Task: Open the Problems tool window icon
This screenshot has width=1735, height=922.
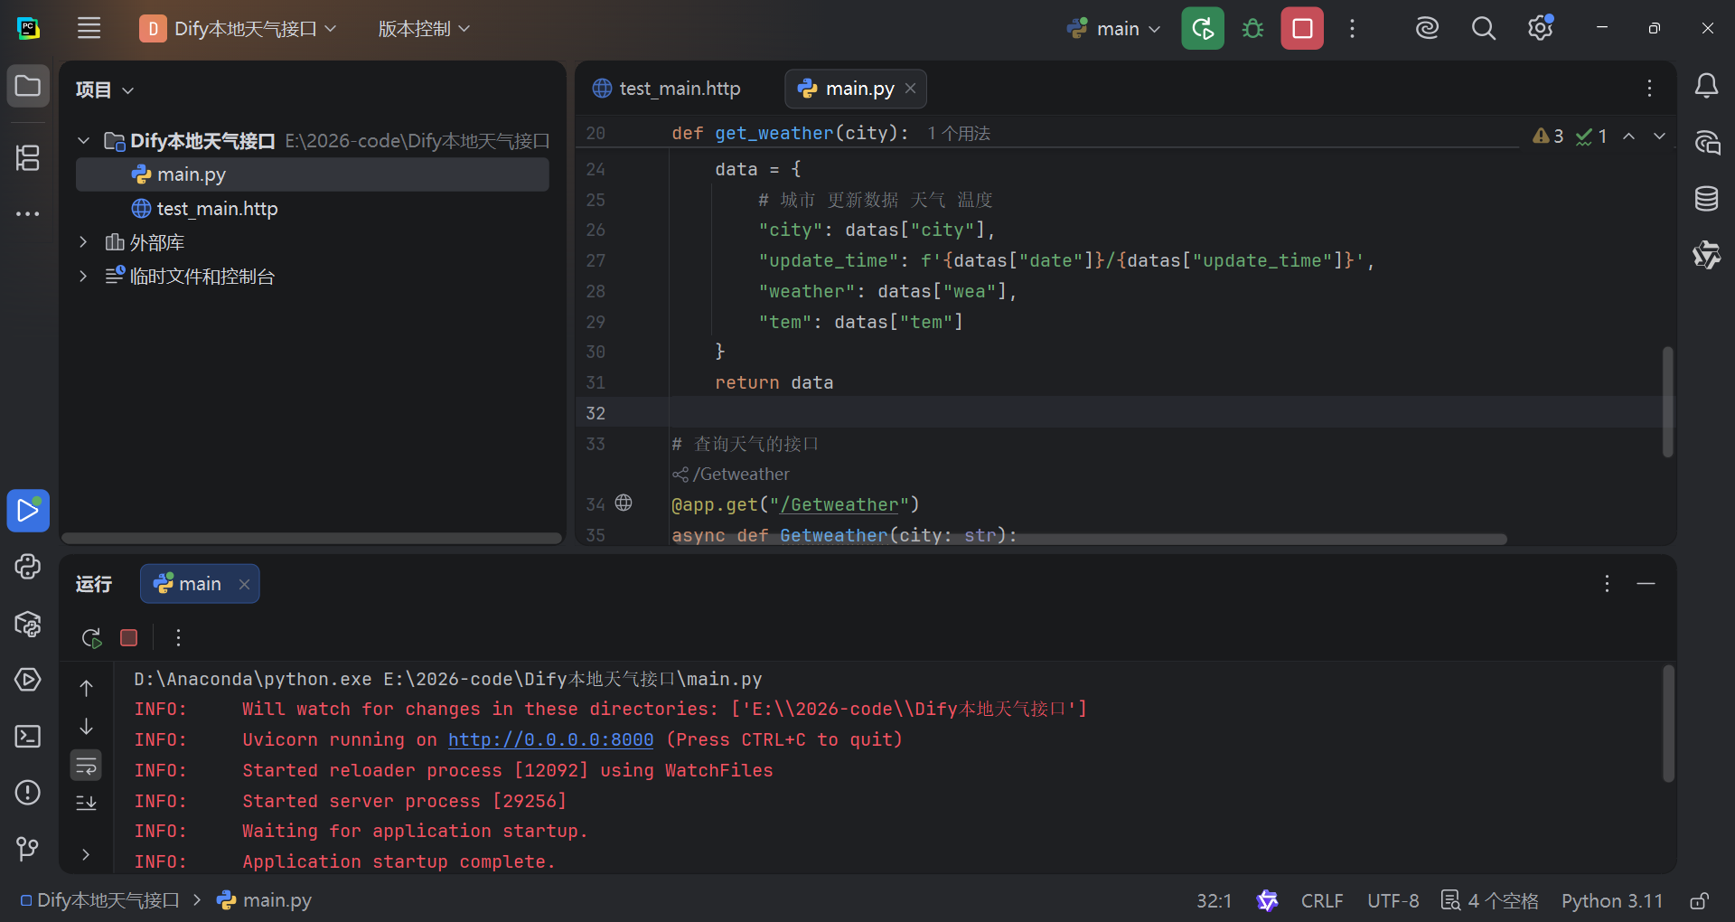Action: [28, 793]
